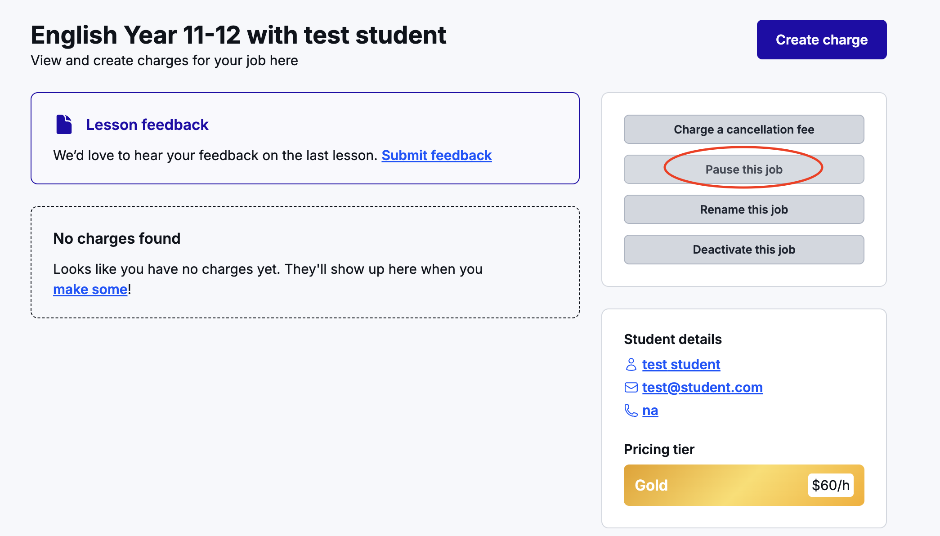Click Rename this job button
Screen dimensions: 940x536
coord(743,210)
